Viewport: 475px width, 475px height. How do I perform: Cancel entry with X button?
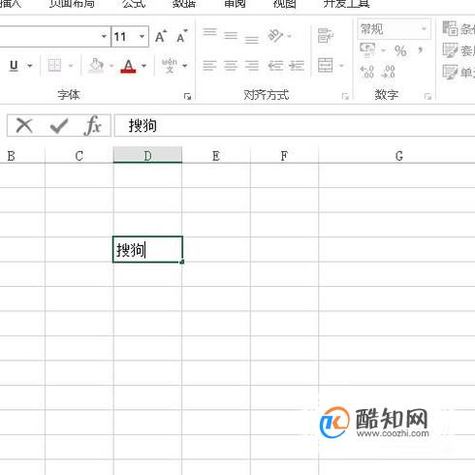click(24, 125)
